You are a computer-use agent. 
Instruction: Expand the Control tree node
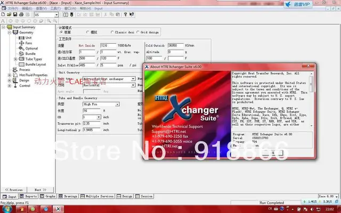click(10, 86)
